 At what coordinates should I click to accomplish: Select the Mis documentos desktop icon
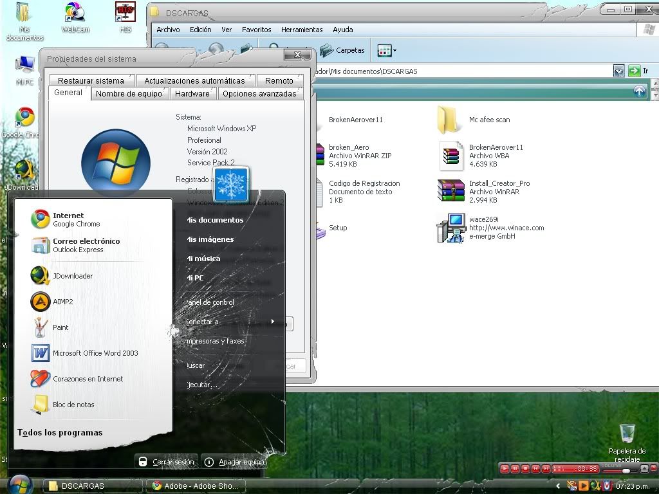24,21
